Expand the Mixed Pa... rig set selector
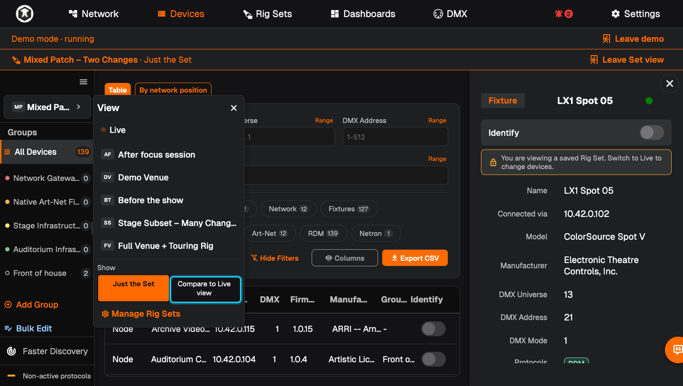 click(47, 107)
